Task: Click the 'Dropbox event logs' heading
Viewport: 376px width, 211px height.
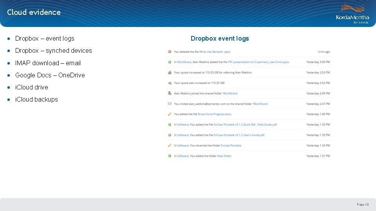Action: tap(220, 39)
